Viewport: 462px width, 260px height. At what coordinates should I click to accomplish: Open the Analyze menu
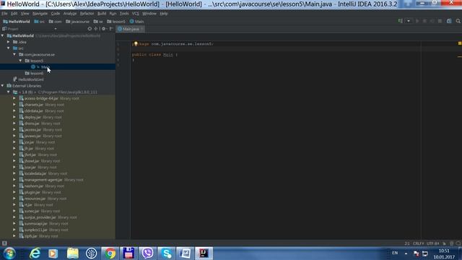70,14
